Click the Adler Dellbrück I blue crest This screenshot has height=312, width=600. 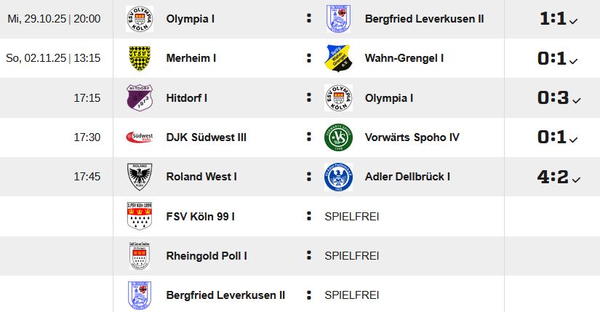(x=338, y=176)
